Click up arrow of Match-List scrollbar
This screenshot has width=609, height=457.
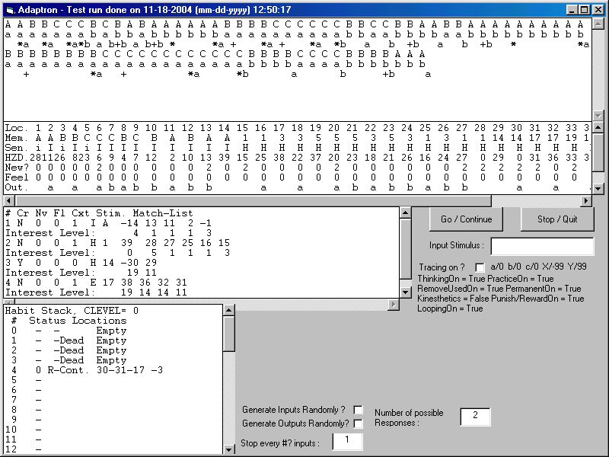tap(406, 213)
